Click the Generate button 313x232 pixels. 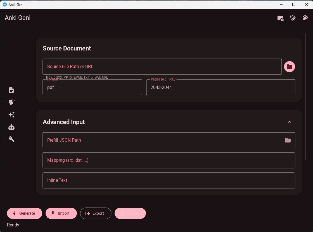(x=25, y=213)
